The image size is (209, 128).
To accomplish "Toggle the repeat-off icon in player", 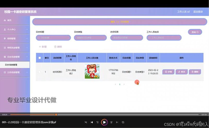I will (x=123, y=122).
